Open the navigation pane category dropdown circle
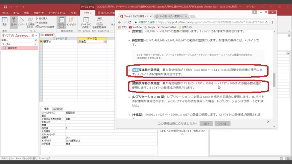This screenshot has height=164, width=292. 33,35
